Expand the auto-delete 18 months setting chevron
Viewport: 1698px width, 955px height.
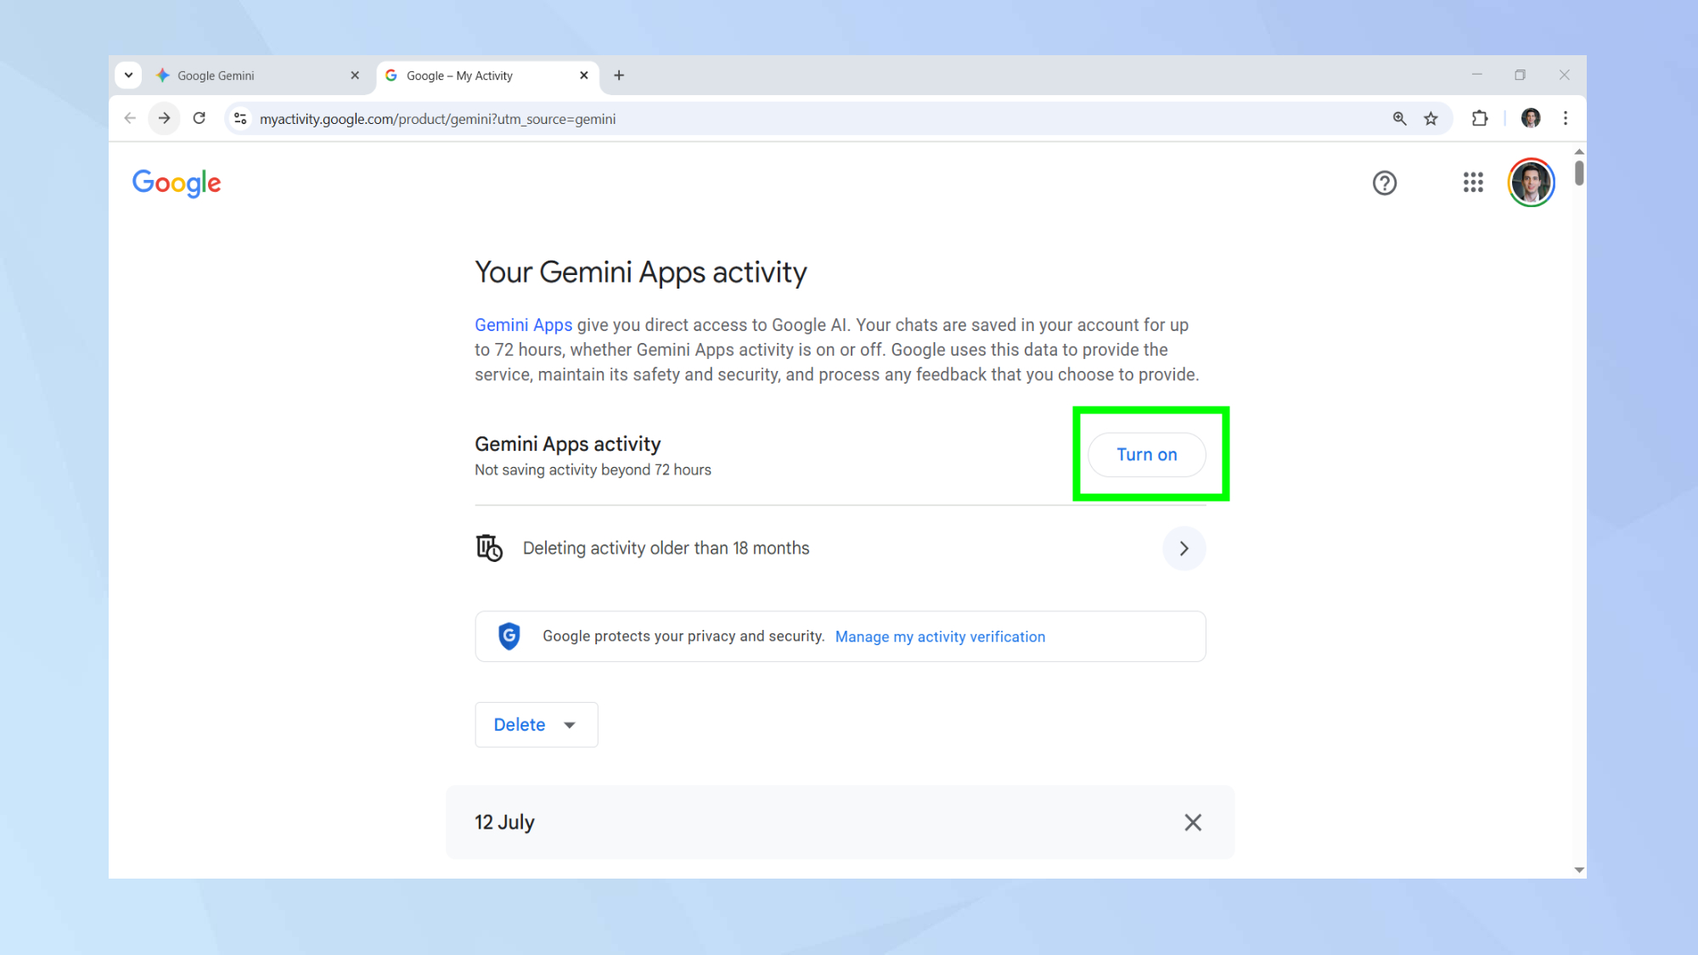[x=1184, y=548]
